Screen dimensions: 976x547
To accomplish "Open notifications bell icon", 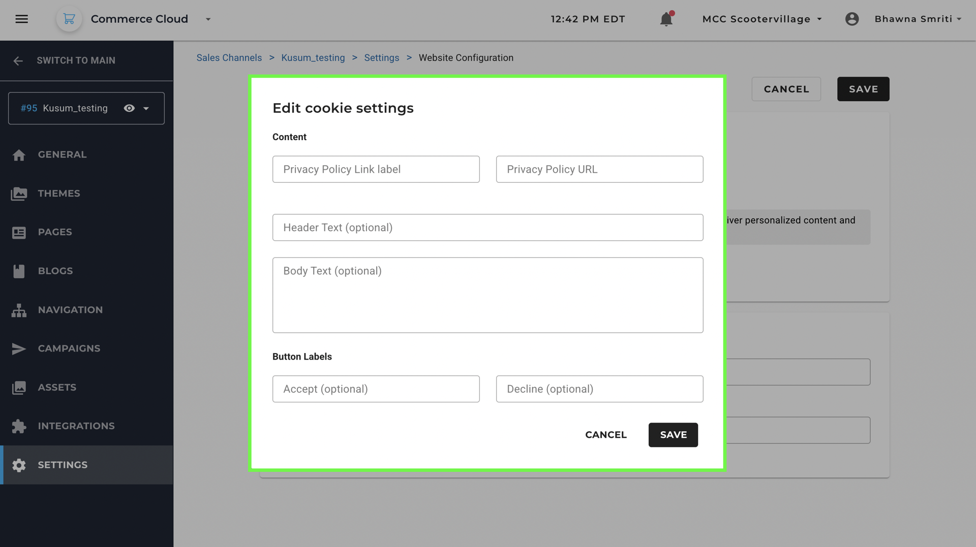I will tap(666, 19).
